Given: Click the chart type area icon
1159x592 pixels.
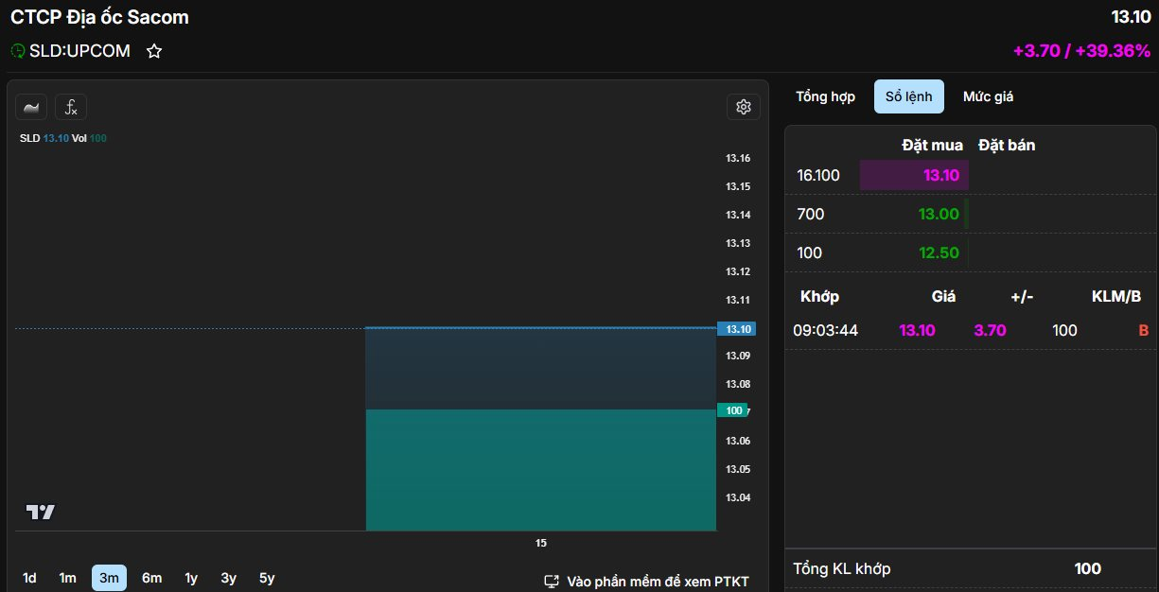Looking at the screenshot, I should [31, 107].
